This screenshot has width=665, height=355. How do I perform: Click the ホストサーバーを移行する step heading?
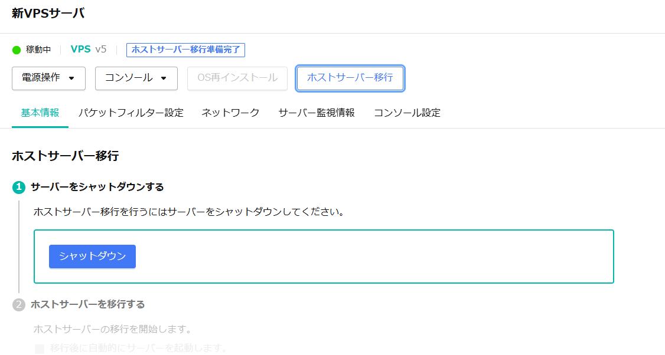coord(87,305)
